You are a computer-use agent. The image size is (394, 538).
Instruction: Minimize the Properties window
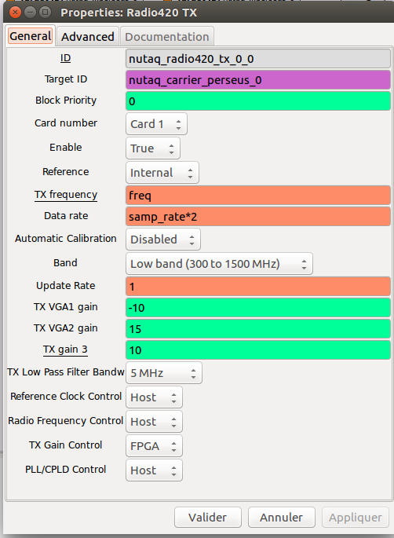pos(30,13)
